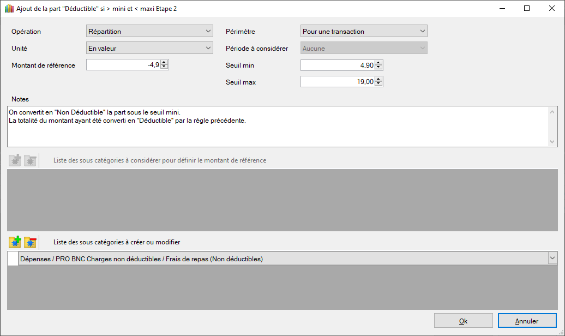This screenshot has height=336, width=565.
Task: Click greyed remove icon for reference sub-categories
Action: (x=30, y=160)
